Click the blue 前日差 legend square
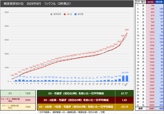This screenshot has height=114, width=164. [x=75, y=14]
